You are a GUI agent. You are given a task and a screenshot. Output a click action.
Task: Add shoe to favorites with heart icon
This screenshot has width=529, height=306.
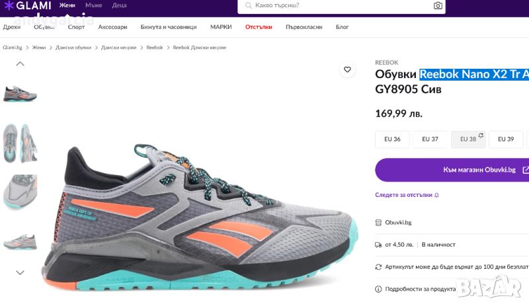(347, 69)
